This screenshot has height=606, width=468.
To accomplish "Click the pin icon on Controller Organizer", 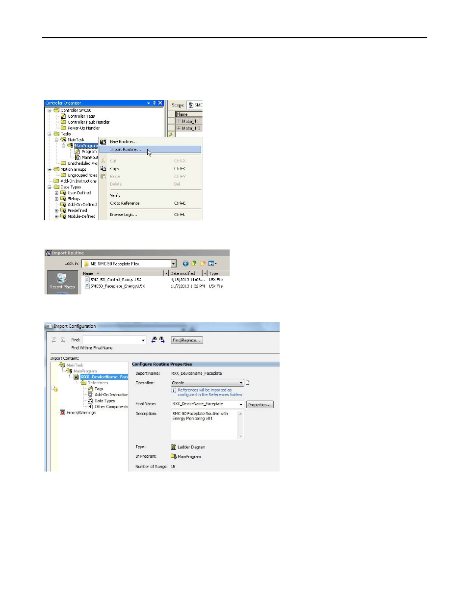I will pyautogui.click(x=154, y=103).
